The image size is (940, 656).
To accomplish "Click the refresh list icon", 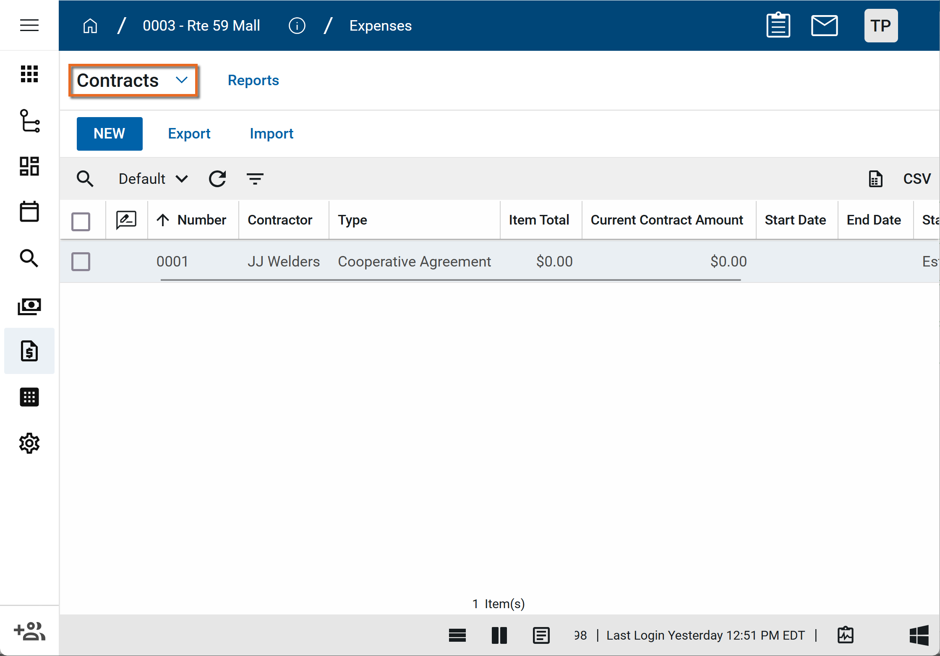I will click(x=217, y=179).
